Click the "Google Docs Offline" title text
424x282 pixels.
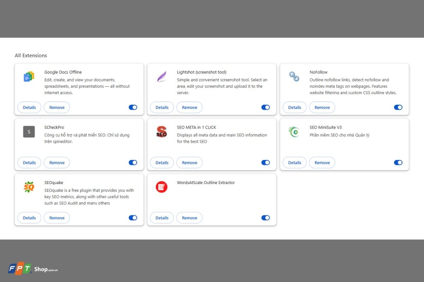(63, 72)
